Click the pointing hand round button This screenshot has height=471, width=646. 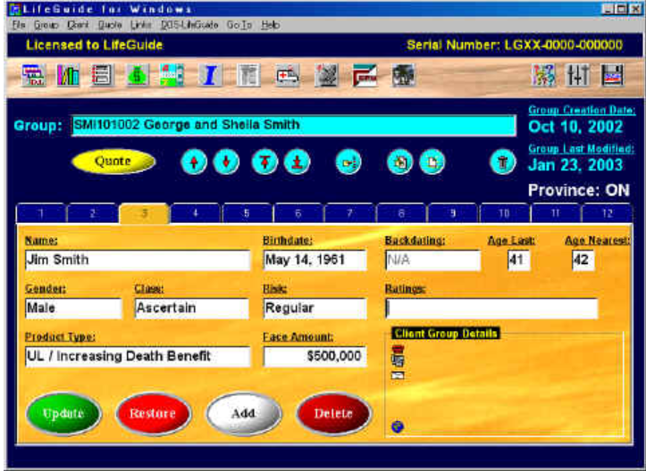[348, 161]
